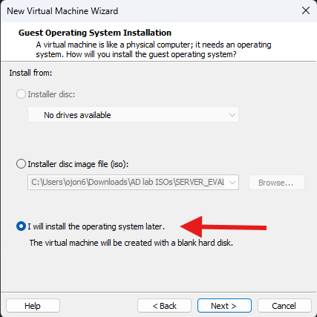Image resolution: width=317 pixels, height=317 pixels.
Task: Choose Installer disc image file (iso) option
Action: [x=21, y=164]
